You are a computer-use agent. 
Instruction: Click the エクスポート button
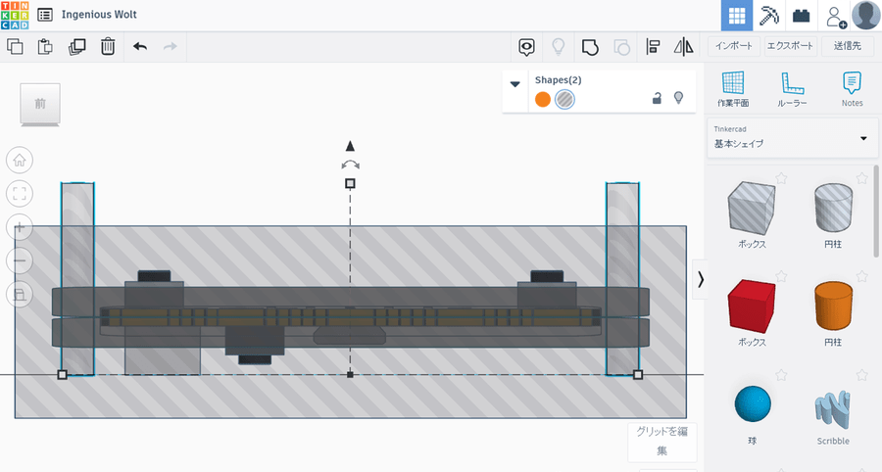point(790,46)
